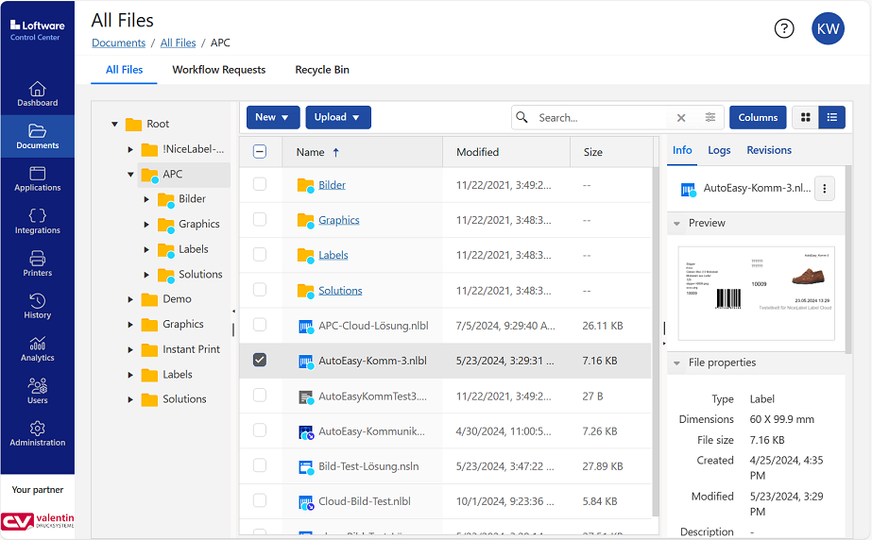Go to Analytics in the sidebar
872x540 pixels.
point(37,348)
